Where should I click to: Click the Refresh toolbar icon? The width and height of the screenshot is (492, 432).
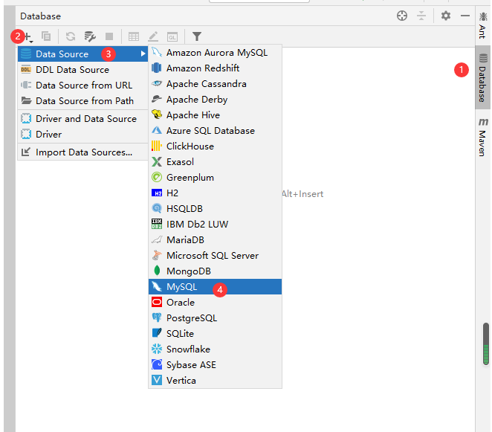pyautogui.click(x=71, y=36)
